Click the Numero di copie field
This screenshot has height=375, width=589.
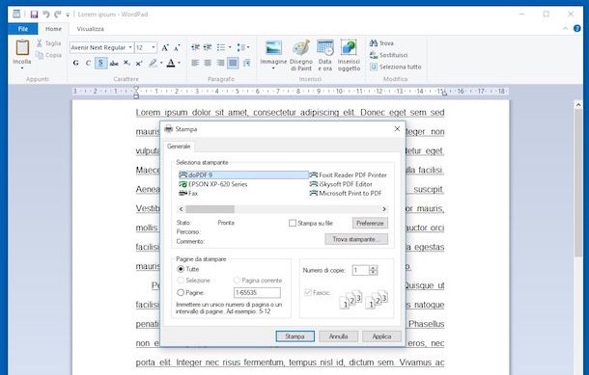[x=360, y=270]
